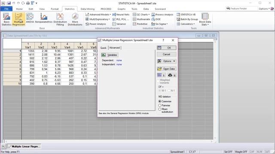Open Variance analysis
The width and height of the screenshot is (275, 154).
click(119, 24)
